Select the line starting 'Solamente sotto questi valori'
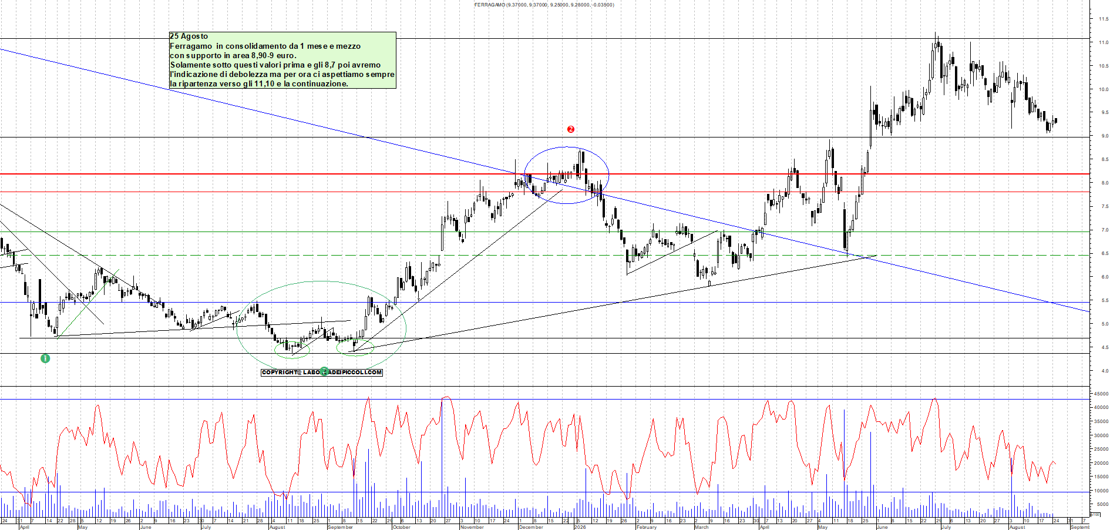The width and height of the screenshot is (1110, 530). pyautogui.click(x=275, y=65)
